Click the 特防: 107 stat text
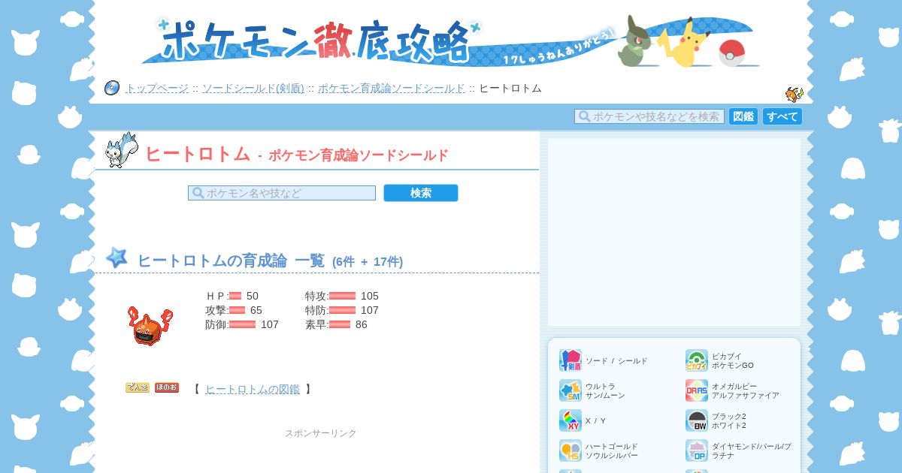902x473 pixels. click(x=342, y=310)
